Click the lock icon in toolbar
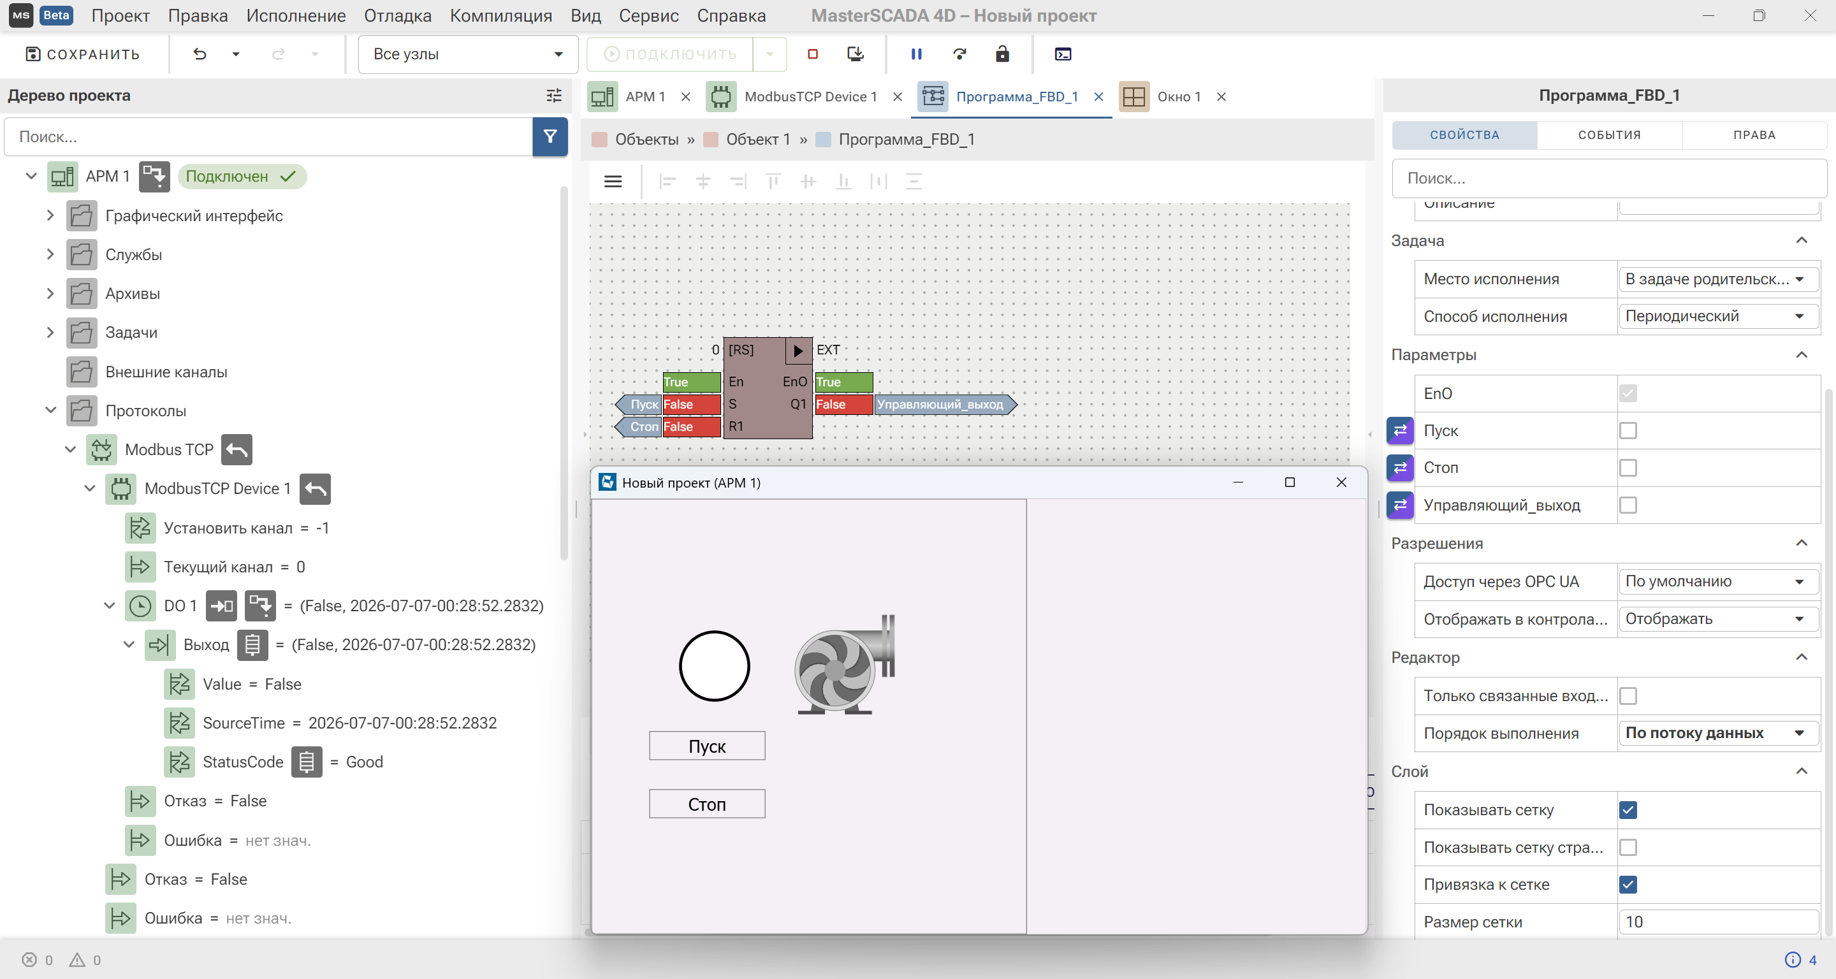 [1002, 54]
